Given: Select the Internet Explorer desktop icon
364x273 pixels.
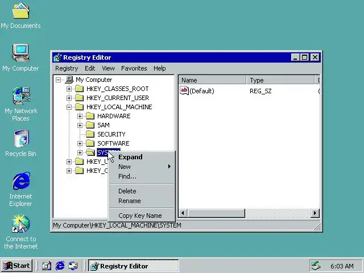Looking at the screenshot, I should coord(22,181).
